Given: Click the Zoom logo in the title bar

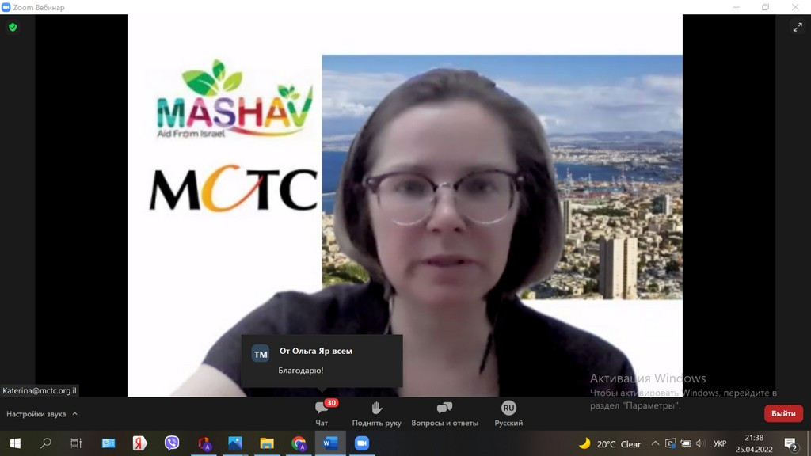Looking at the screenshot, I should point(6,7).
